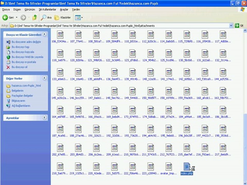Select file 150_90d5f7 icon
247x185 pixels.
tap(151, 91)
